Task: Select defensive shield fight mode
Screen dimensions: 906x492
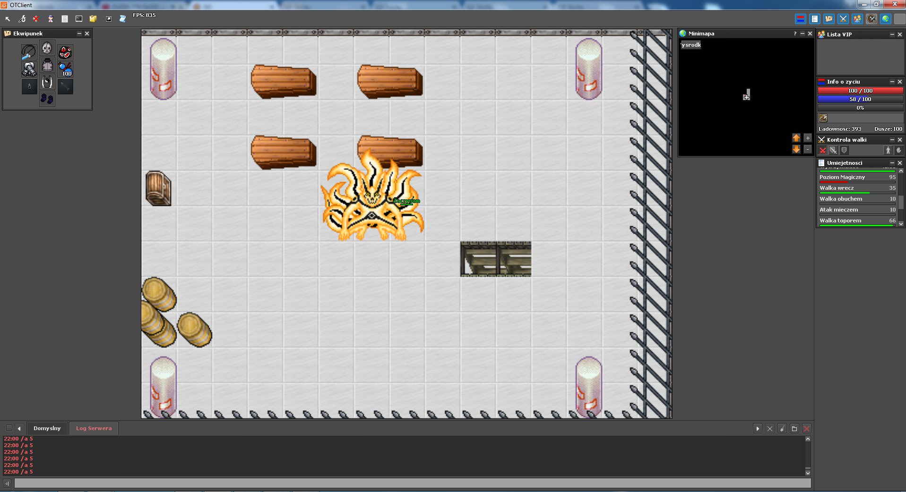Action: point(844,150)
